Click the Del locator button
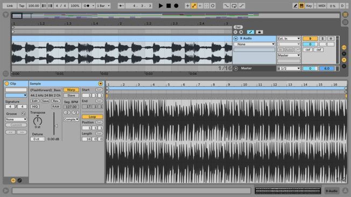Screen dimensions: 351x197 click(238, 27)
